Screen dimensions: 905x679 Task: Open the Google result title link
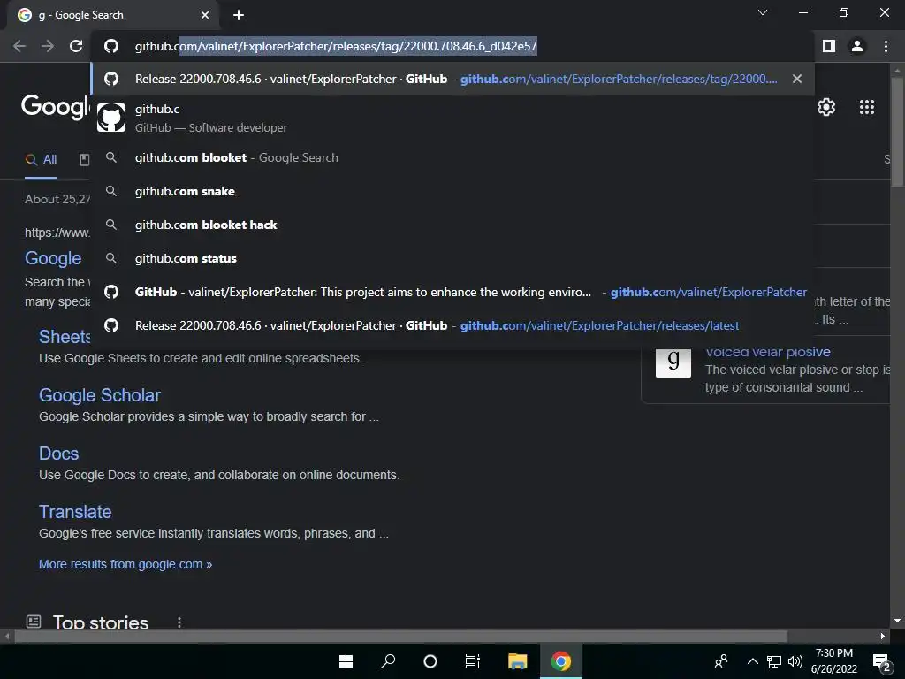(53, 258)
